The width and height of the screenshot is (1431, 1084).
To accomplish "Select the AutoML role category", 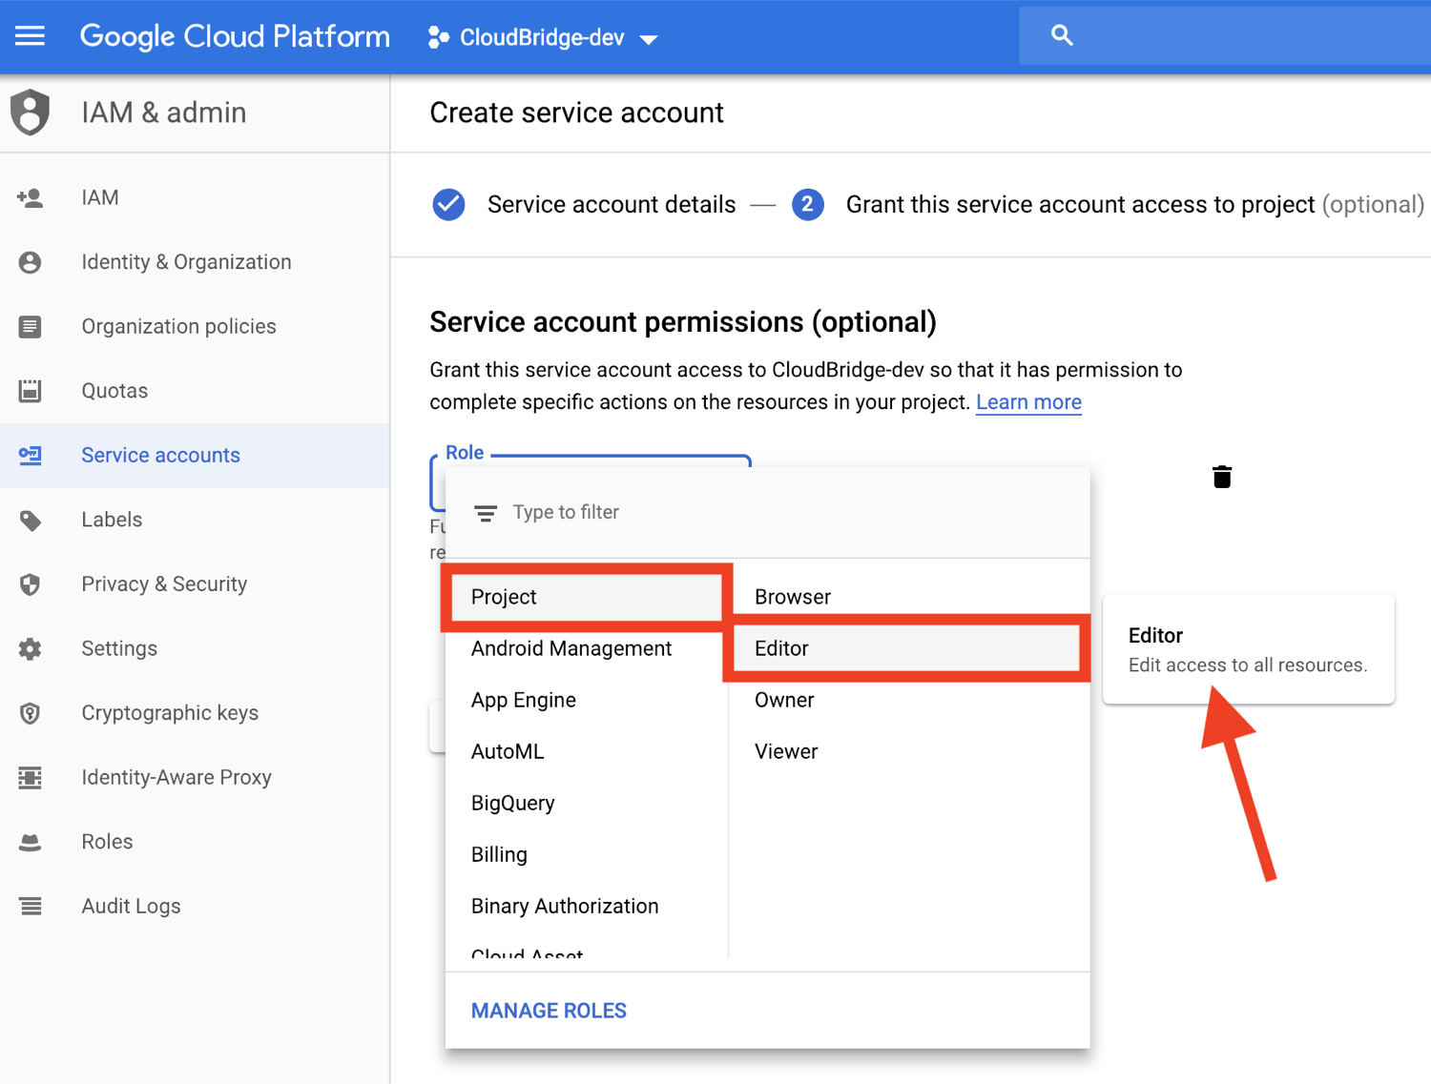I will [x=587, y=752].
